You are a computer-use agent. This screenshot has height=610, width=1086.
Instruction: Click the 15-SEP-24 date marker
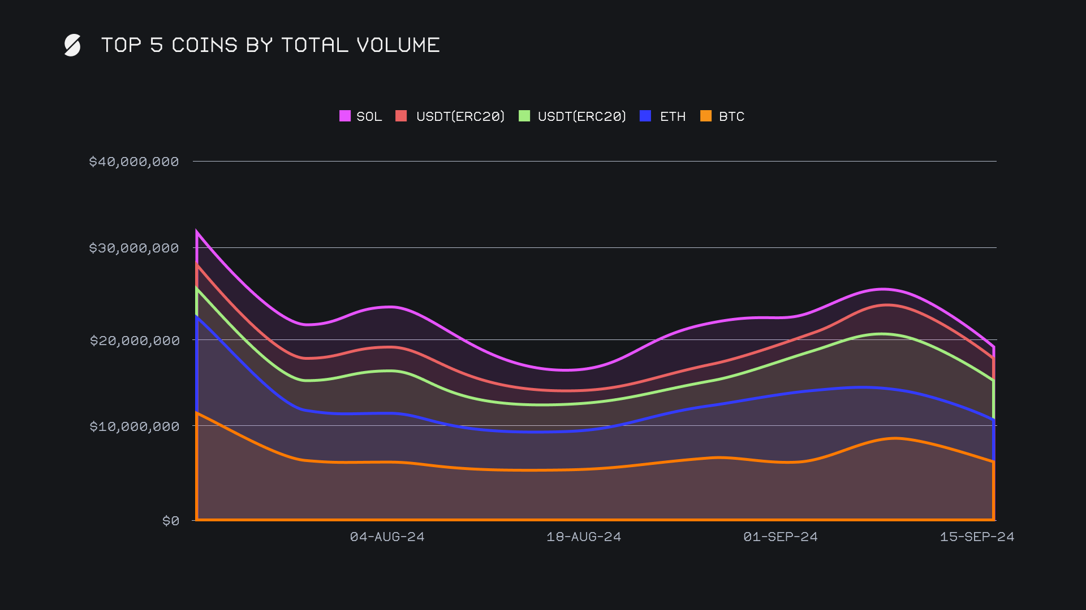tap(977, 537)
